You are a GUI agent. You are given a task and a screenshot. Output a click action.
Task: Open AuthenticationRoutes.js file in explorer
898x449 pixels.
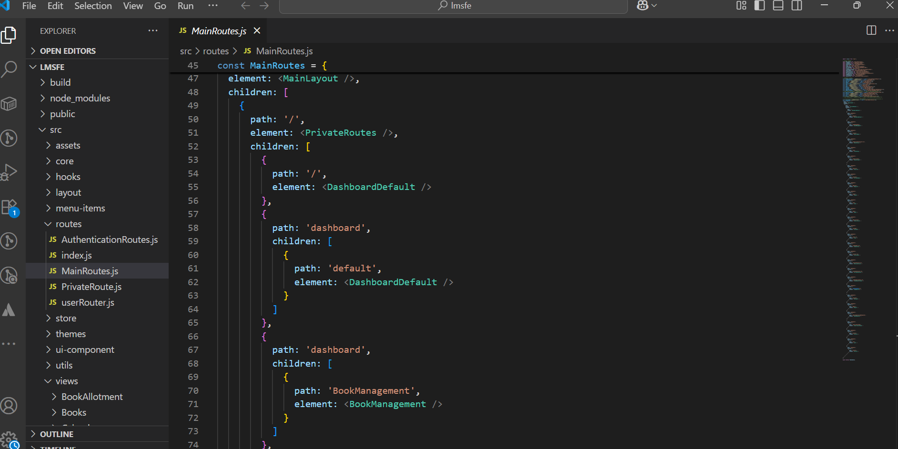coord(109,239)
